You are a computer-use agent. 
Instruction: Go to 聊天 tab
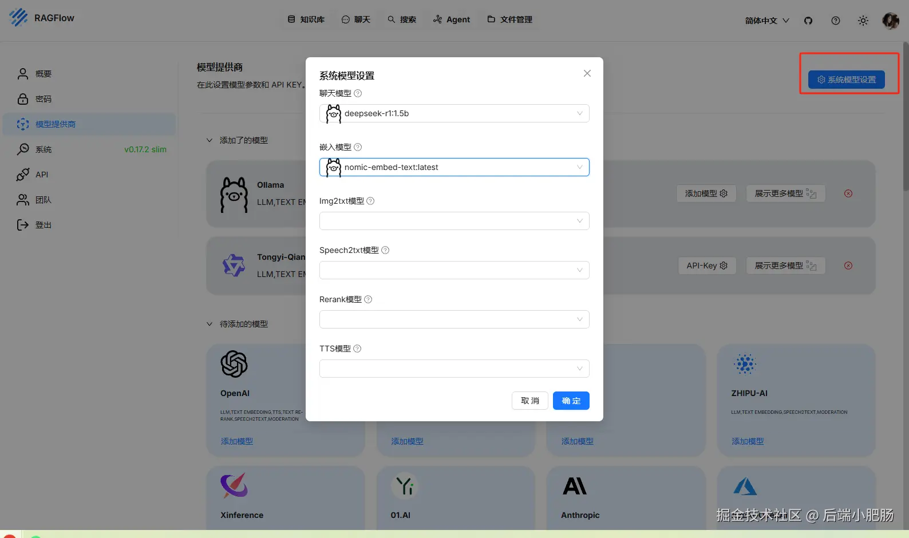click(356, 19)
